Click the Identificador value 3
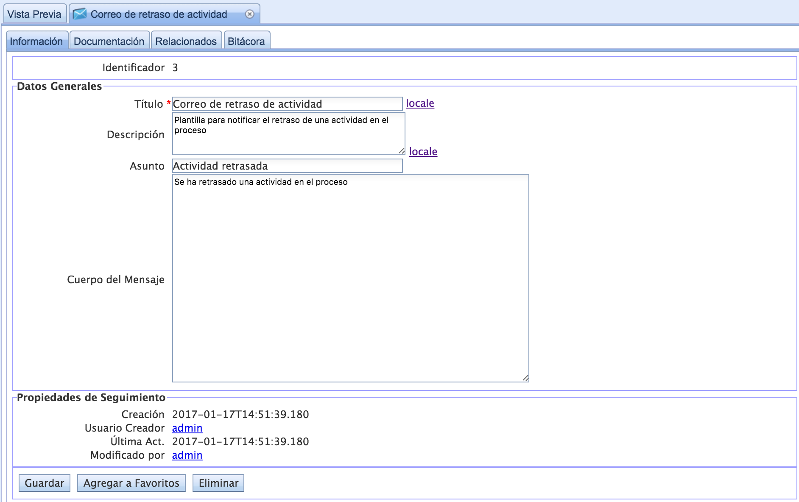The width and height of the screenshot is (799, 502). tap(175, 67)
